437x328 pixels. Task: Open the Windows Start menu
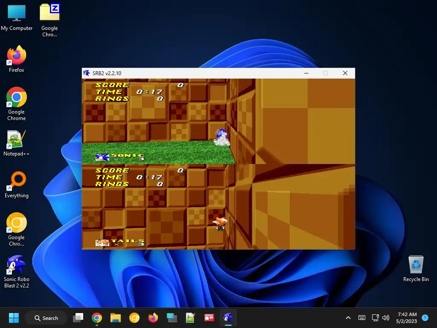14,318
